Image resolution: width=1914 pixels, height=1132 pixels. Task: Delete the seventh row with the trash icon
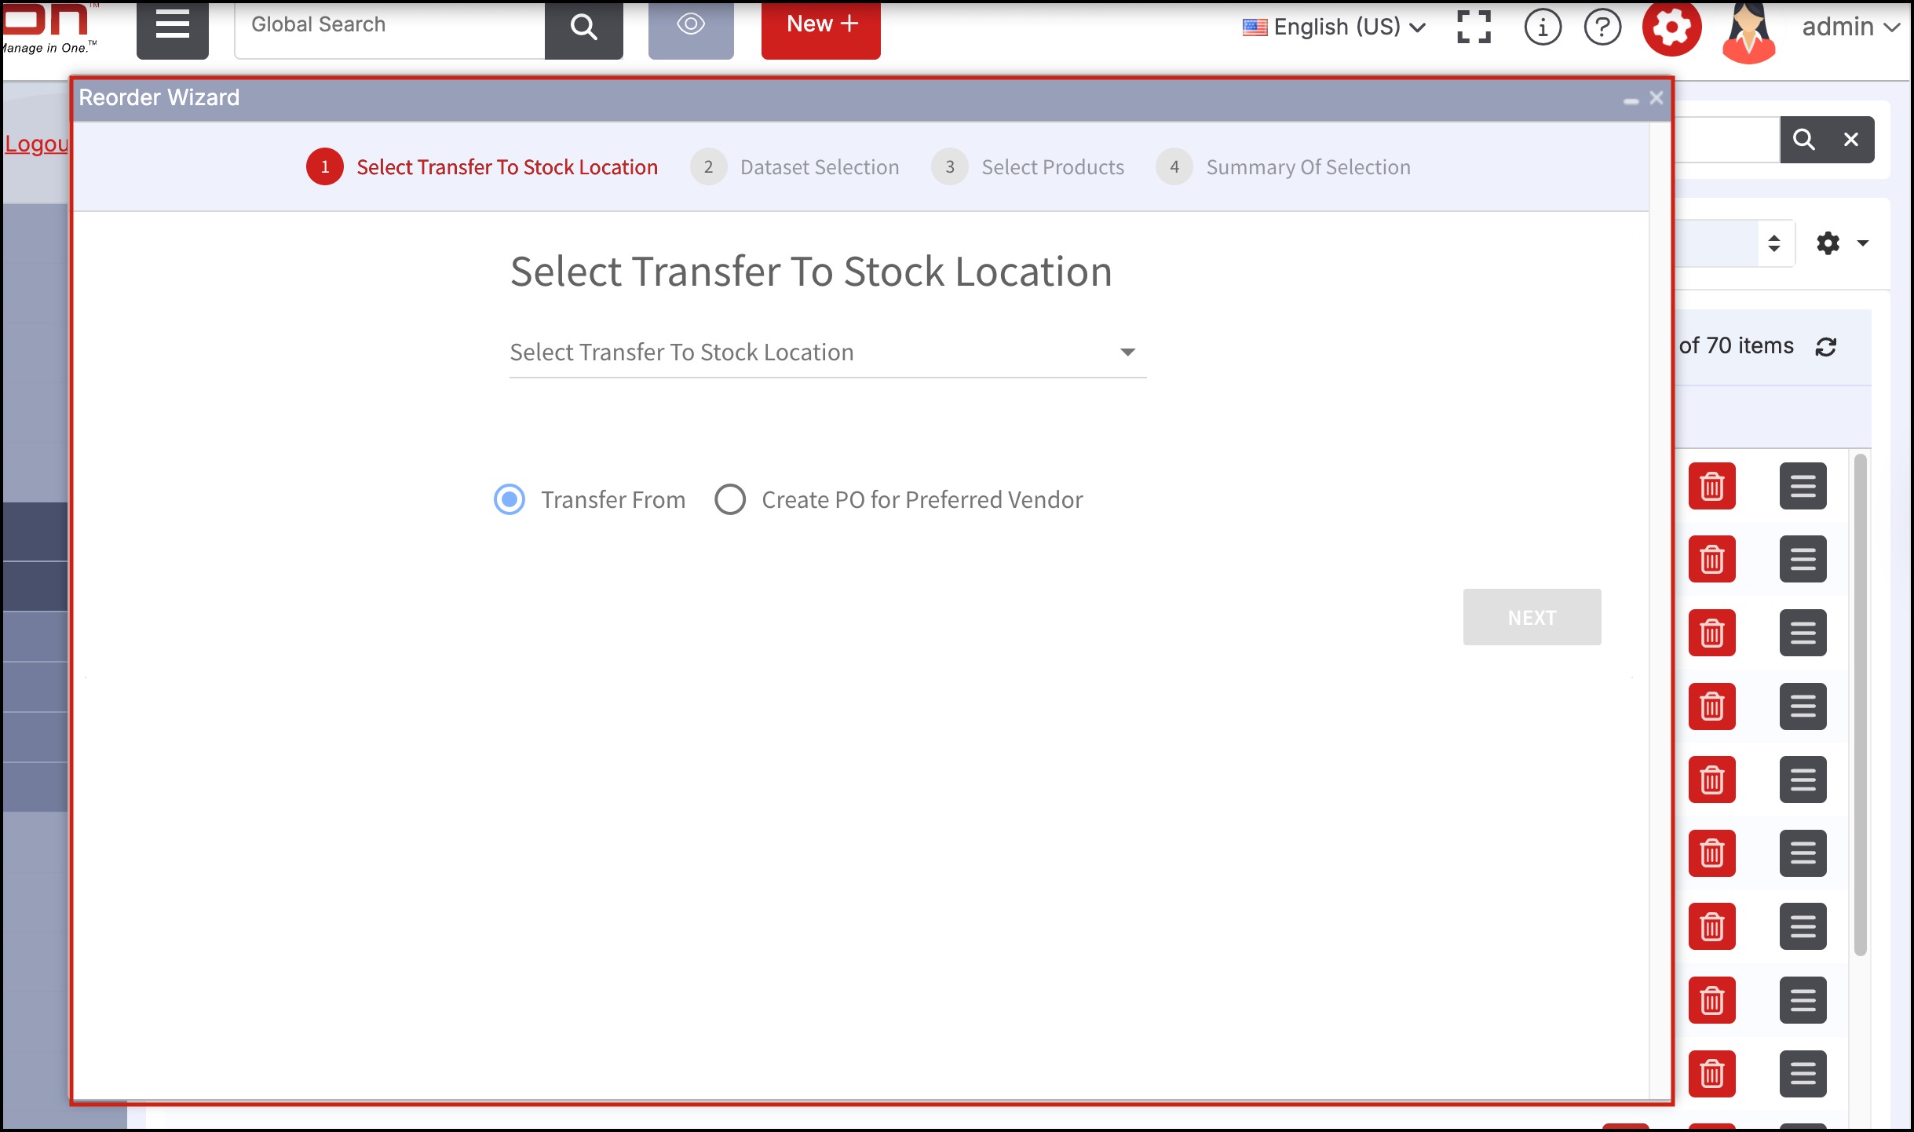click(1712, 926)
